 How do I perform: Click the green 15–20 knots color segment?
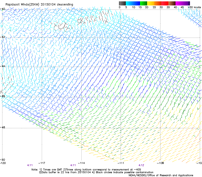144,3
